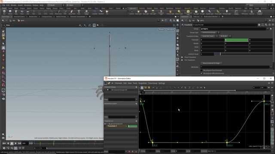Click obj in the viewport path bar

tap(14, 21)
